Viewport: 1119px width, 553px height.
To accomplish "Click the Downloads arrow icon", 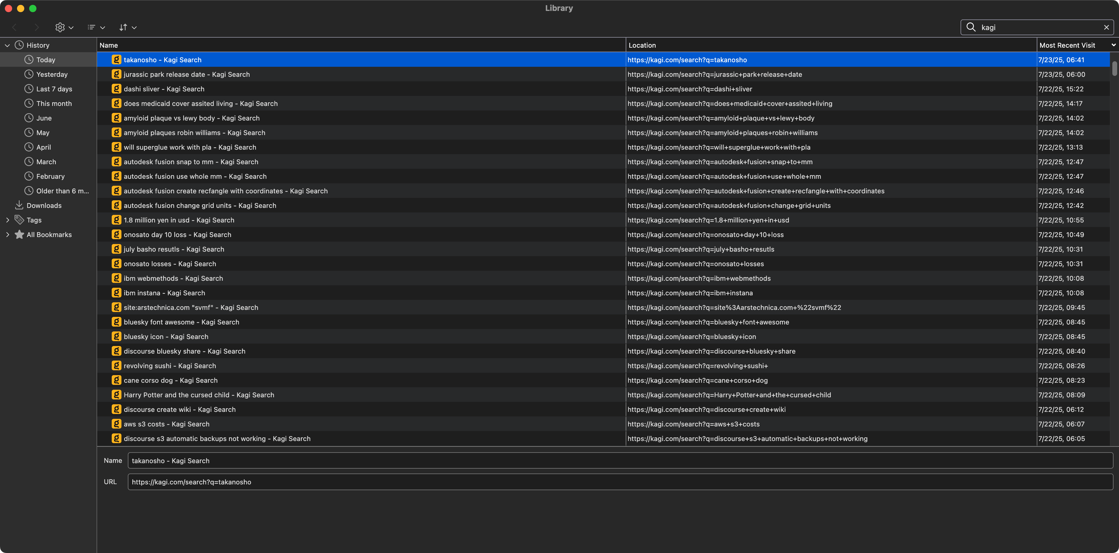I will point(19,205).
